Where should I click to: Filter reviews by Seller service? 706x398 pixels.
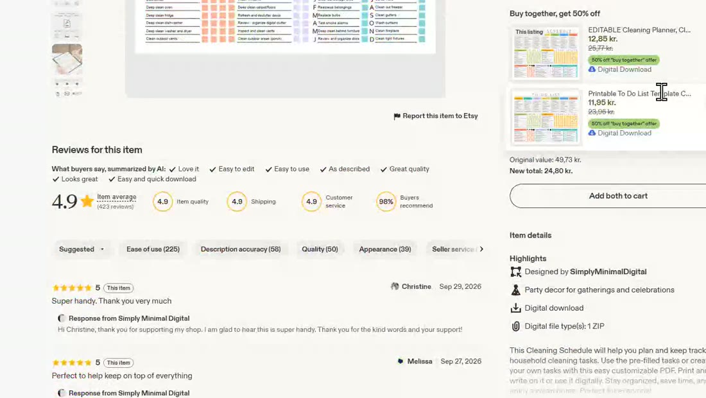click(452, 249)
